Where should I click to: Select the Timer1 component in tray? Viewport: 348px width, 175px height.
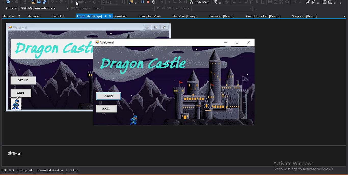click(15, 153)
